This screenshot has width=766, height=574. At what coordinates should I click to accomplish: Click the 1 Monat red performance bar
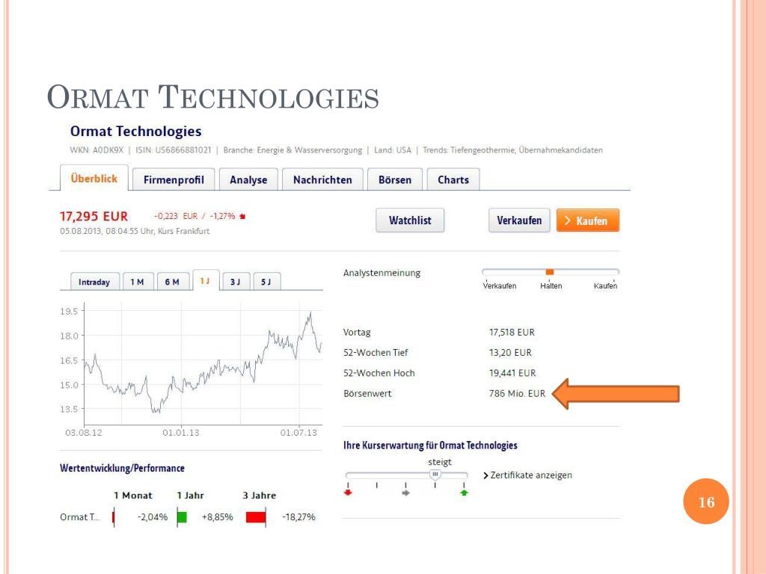(x=114, y=517)
